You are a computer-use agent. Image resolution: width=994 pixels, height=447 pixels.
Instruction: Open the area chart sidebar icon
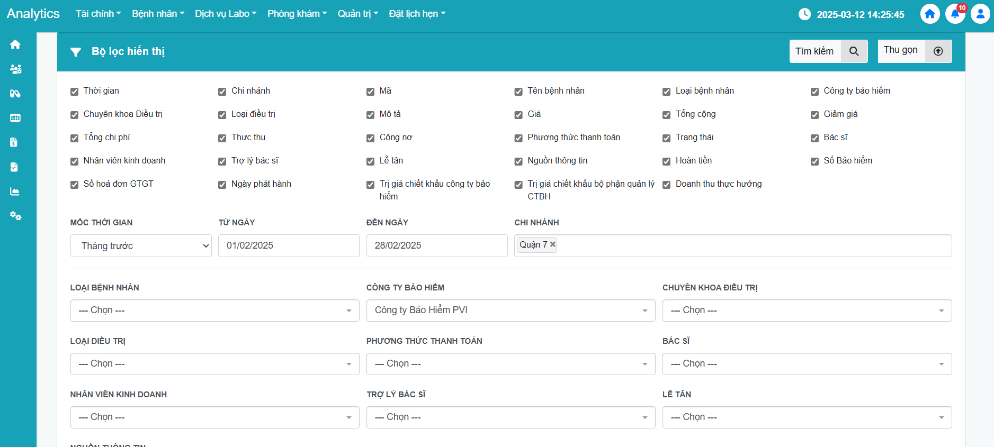[x=15, y=191]
